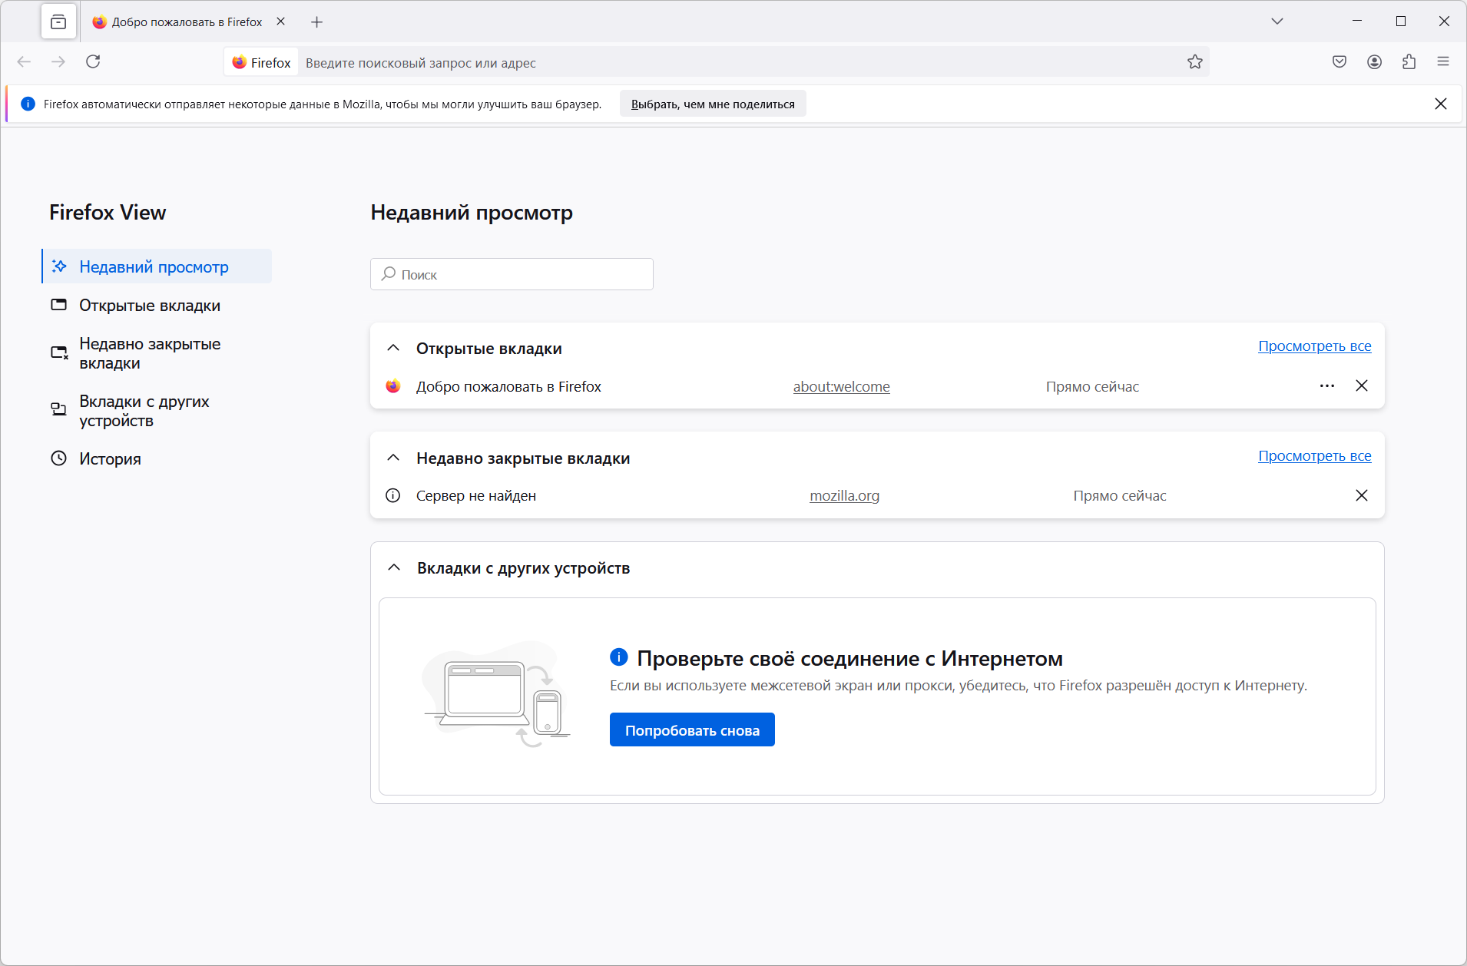Click the mozilla.org link
The width and height of the screenshot is (1467, 966).
844,495
